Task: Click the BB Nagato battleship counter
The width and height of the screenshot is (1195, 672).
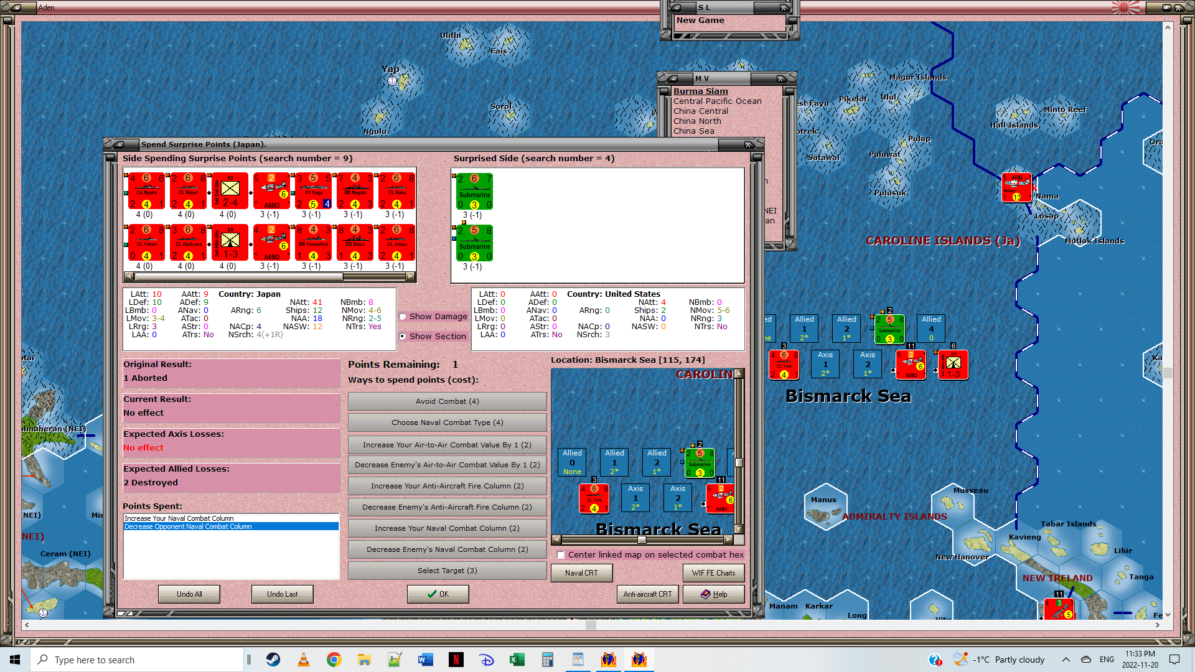Action: (355, 190)
